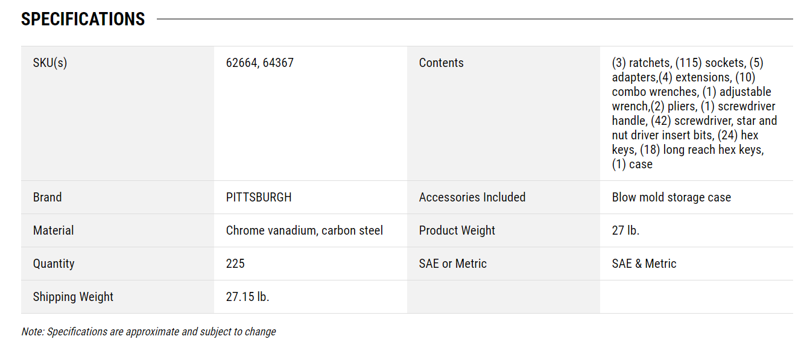Click the specifications approximate note text
This screenshot has width=807, height=342.
tap(148, 332)
